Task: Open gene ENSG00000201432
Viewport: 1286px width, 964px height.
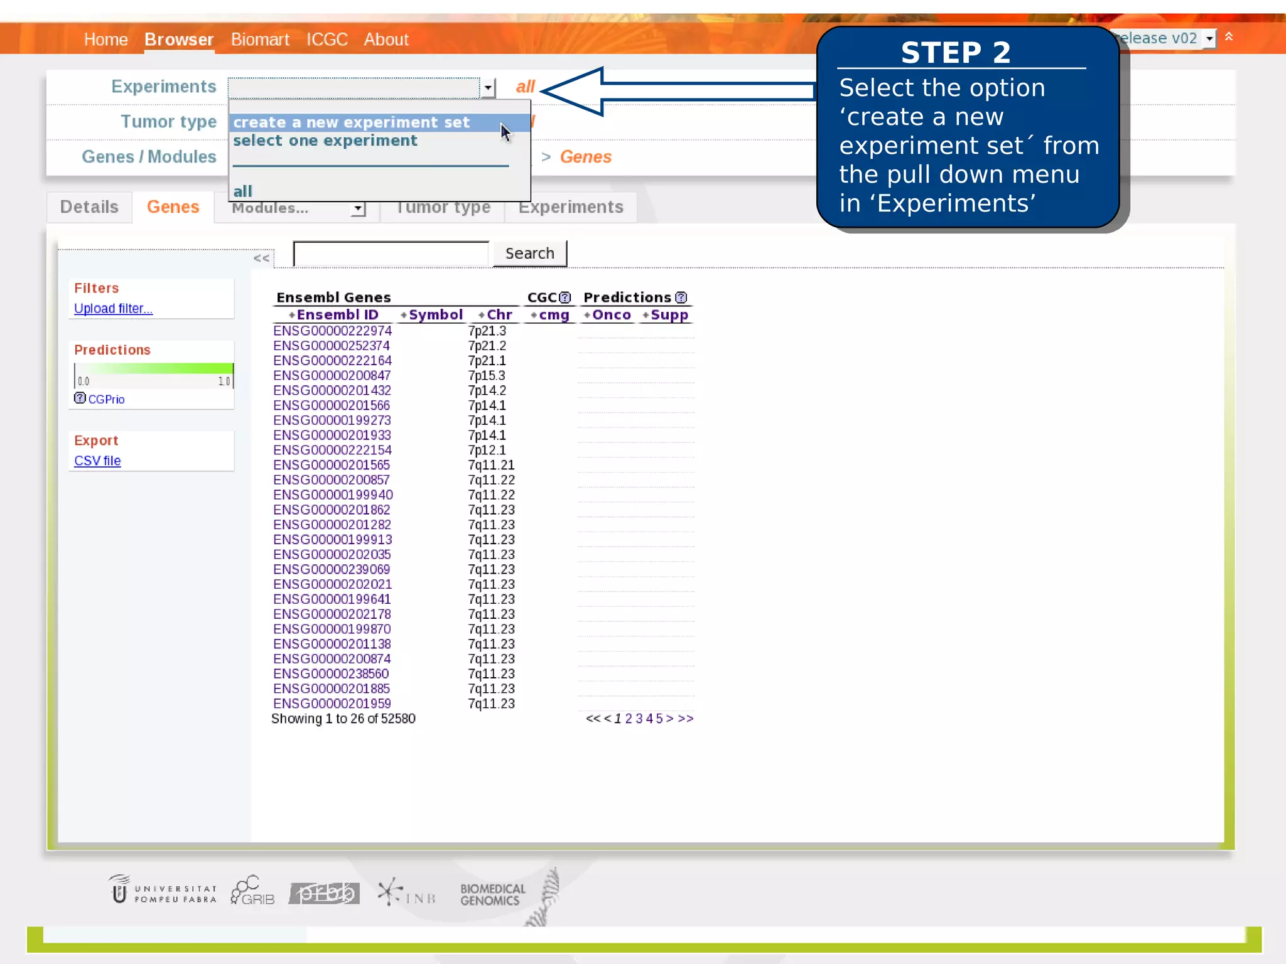Action: point(332,390)
